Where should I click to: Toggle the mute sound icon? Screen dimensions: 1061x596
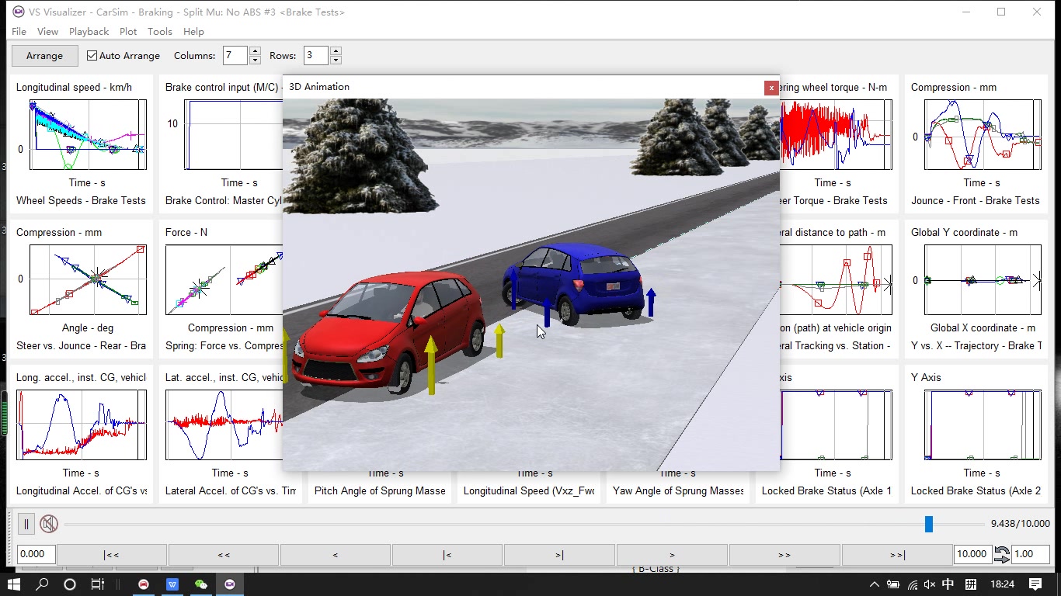pos(49,525)
